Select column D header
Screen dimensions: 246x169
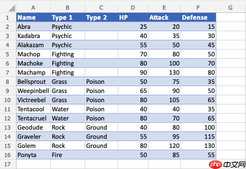coord(133,8)
